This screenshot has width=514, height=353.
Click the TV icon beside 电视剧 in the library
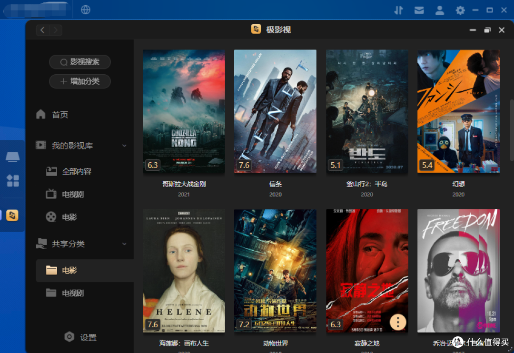(51, 194)
